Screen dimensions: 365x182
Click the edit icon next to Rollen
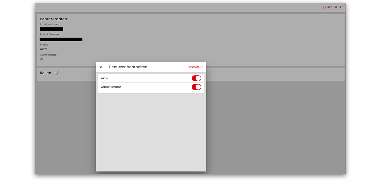pos(57,73)
